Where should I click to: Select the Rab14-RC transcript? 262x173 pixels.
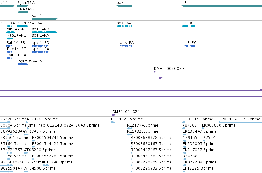[10, 38]
